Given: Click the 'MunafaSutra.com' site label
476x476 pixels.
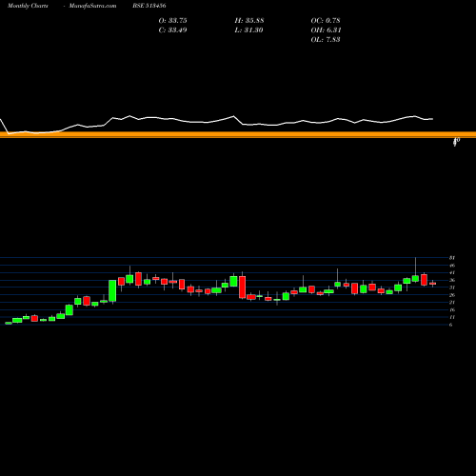Looking at the screenshot, I should 92,6.
